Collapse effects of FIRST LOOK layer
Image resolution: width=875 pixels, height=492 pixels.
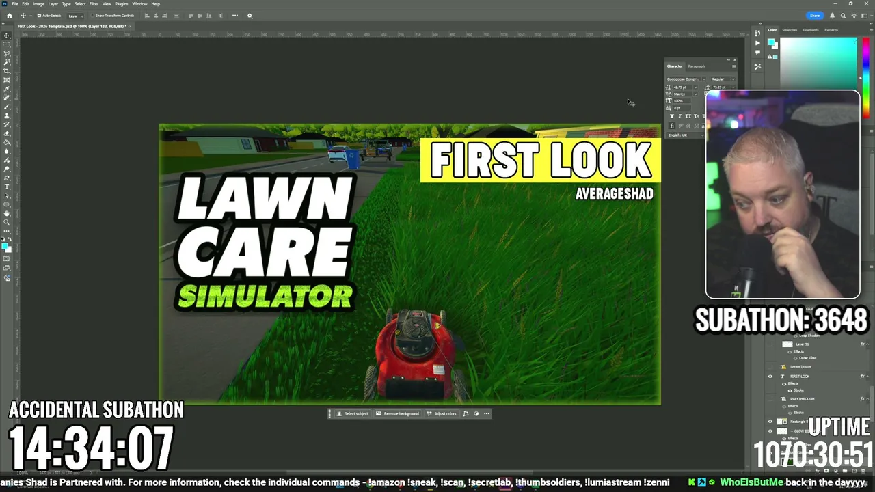(868, 377)
